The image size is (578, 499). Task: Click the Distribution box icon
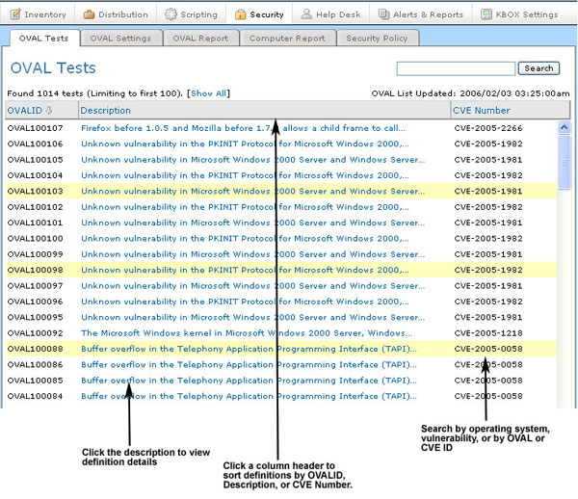[x=90, y=14]
